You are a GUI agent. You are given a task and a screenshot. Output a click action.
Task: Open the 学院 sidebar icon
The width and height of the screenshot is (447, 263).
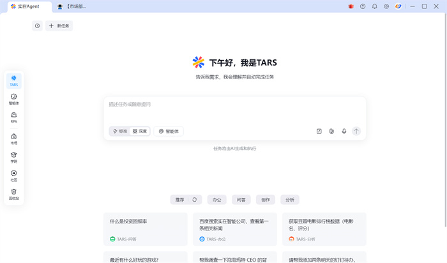tap(13, 157)
